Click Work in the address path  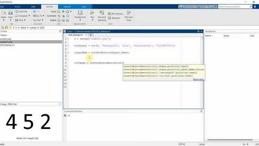(x=23, y=28)
